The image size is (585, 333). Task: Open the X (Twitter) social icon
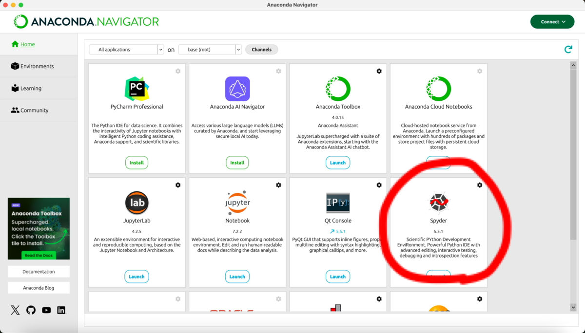coord(16,310)
